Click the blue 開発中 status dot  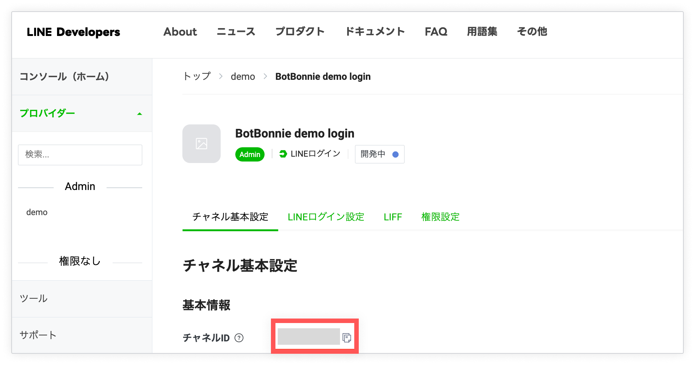click(395, 154)
